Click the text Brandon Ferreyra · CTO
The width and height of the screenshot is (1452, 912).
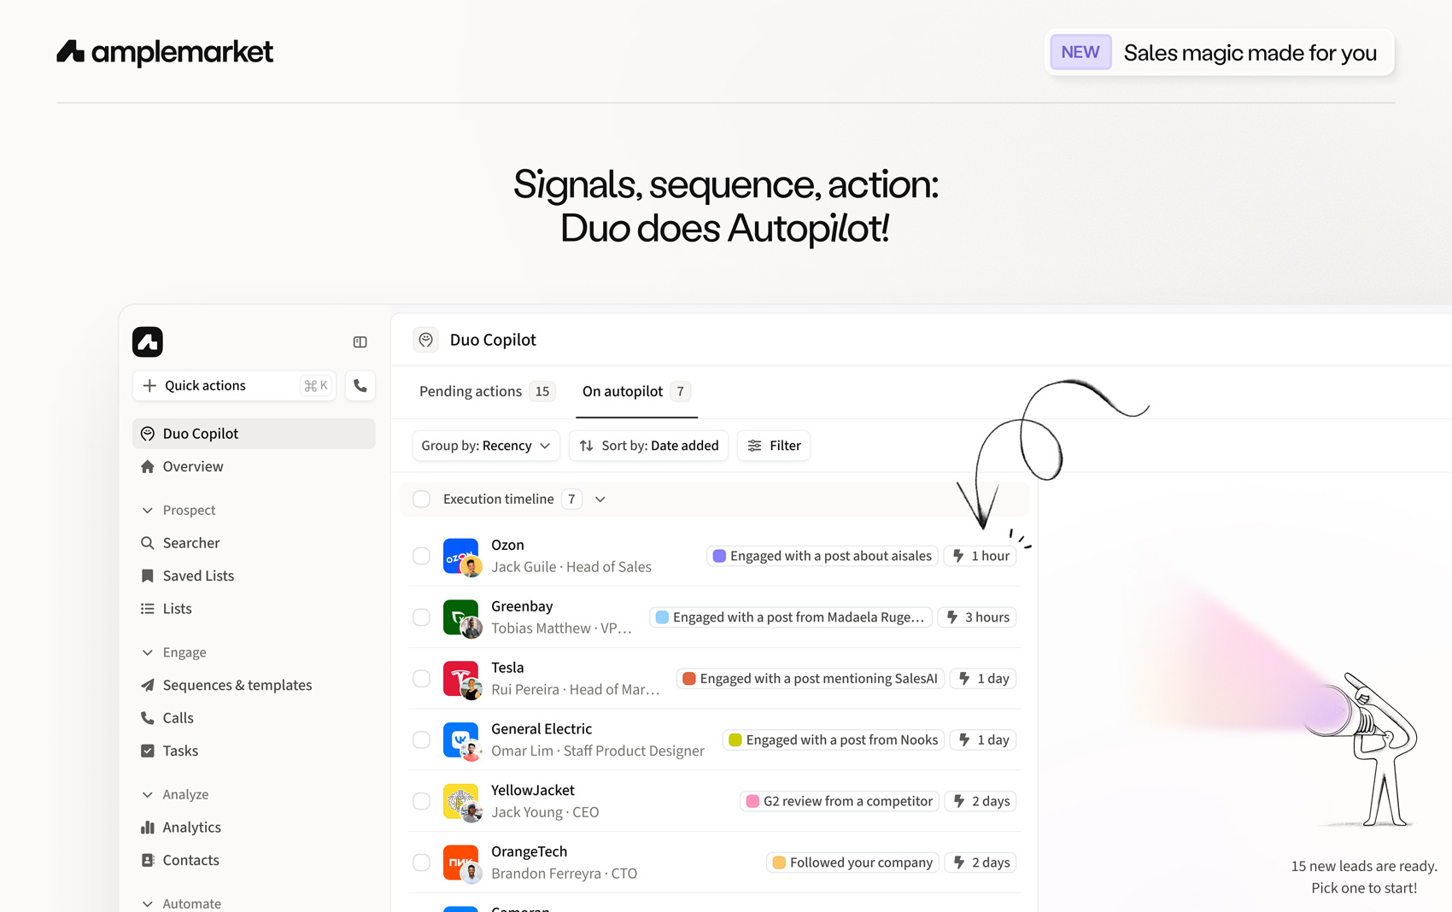click(x=564, y=874)
